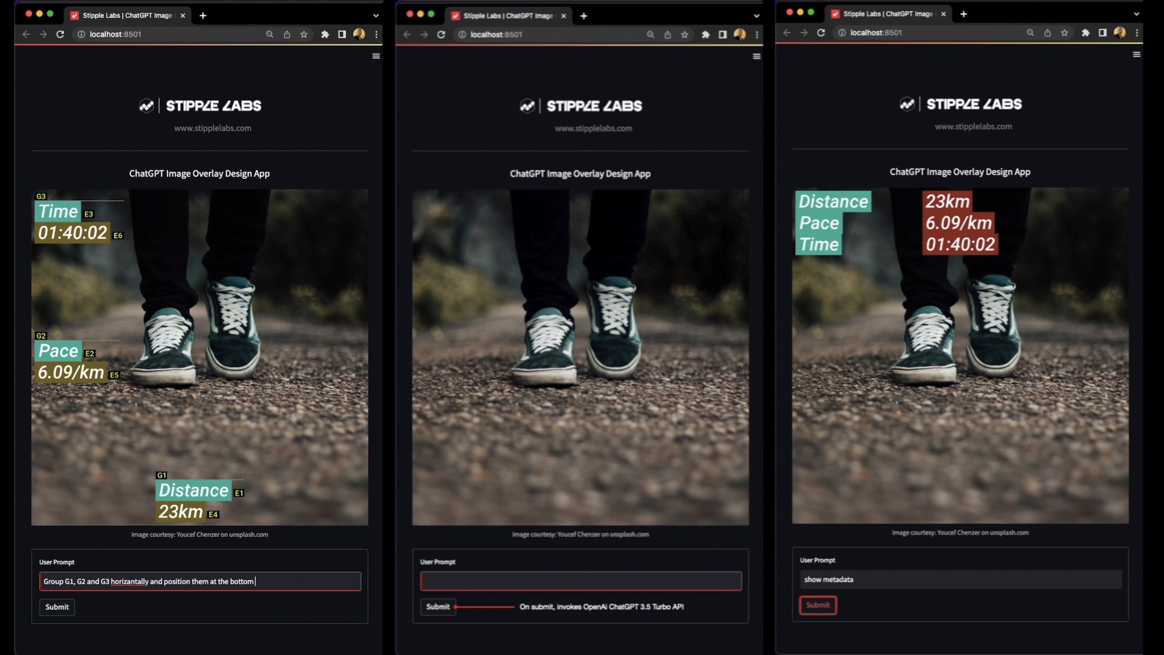Screen dimensions: 1164x655
Task: Click the 'show metadata' prompt field
Action: click(960, 580)
